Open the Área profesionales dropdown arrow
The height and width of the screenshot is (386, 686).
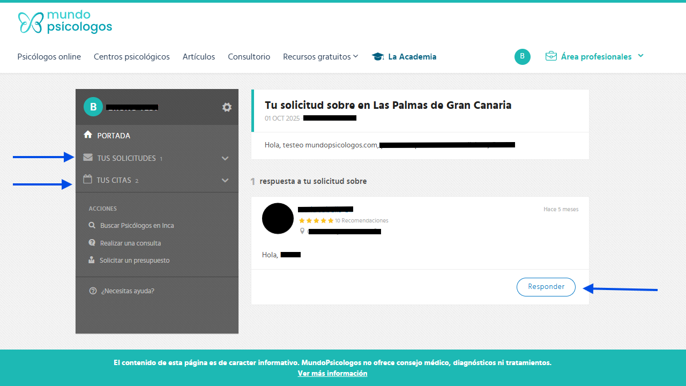pyautogui.click(x=640, y=56)
